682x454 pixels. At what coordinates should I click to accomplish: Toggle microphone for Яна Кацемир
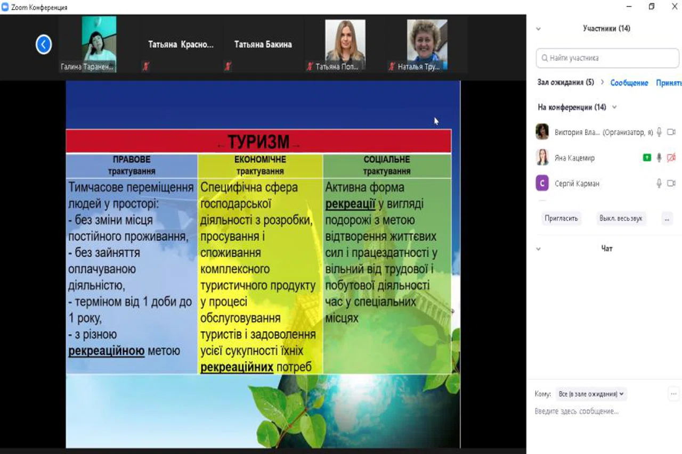pos(659,158)
